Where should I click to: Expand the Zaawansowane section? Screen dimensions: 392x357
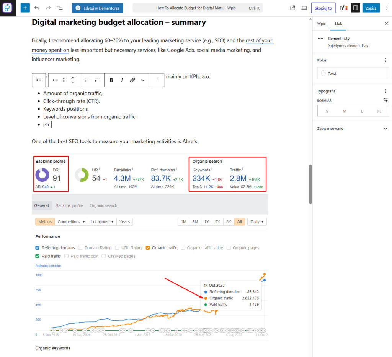(x=385, y=129)
